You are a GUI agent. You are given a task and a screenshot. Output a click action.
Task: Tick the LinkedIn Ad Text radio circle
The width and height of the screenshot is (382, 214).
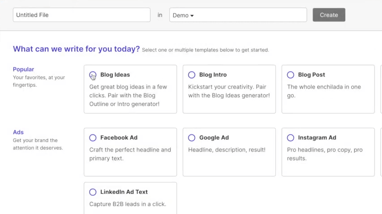coord(93,192)
